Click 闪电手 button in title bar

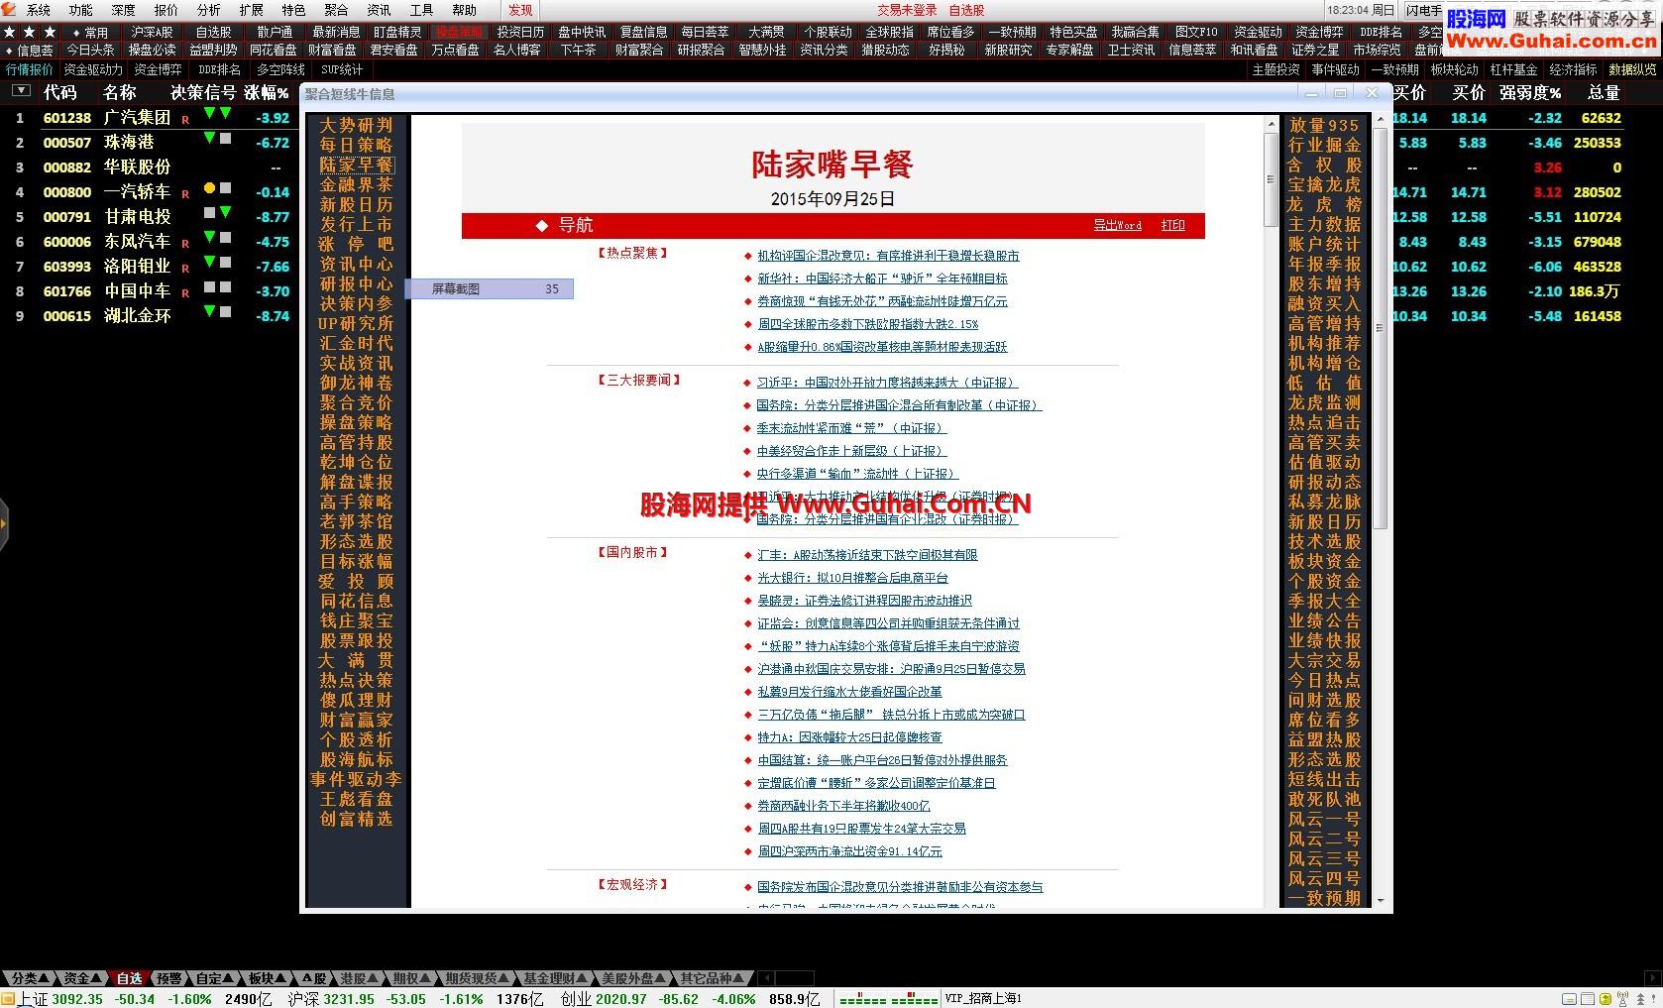1424,10
